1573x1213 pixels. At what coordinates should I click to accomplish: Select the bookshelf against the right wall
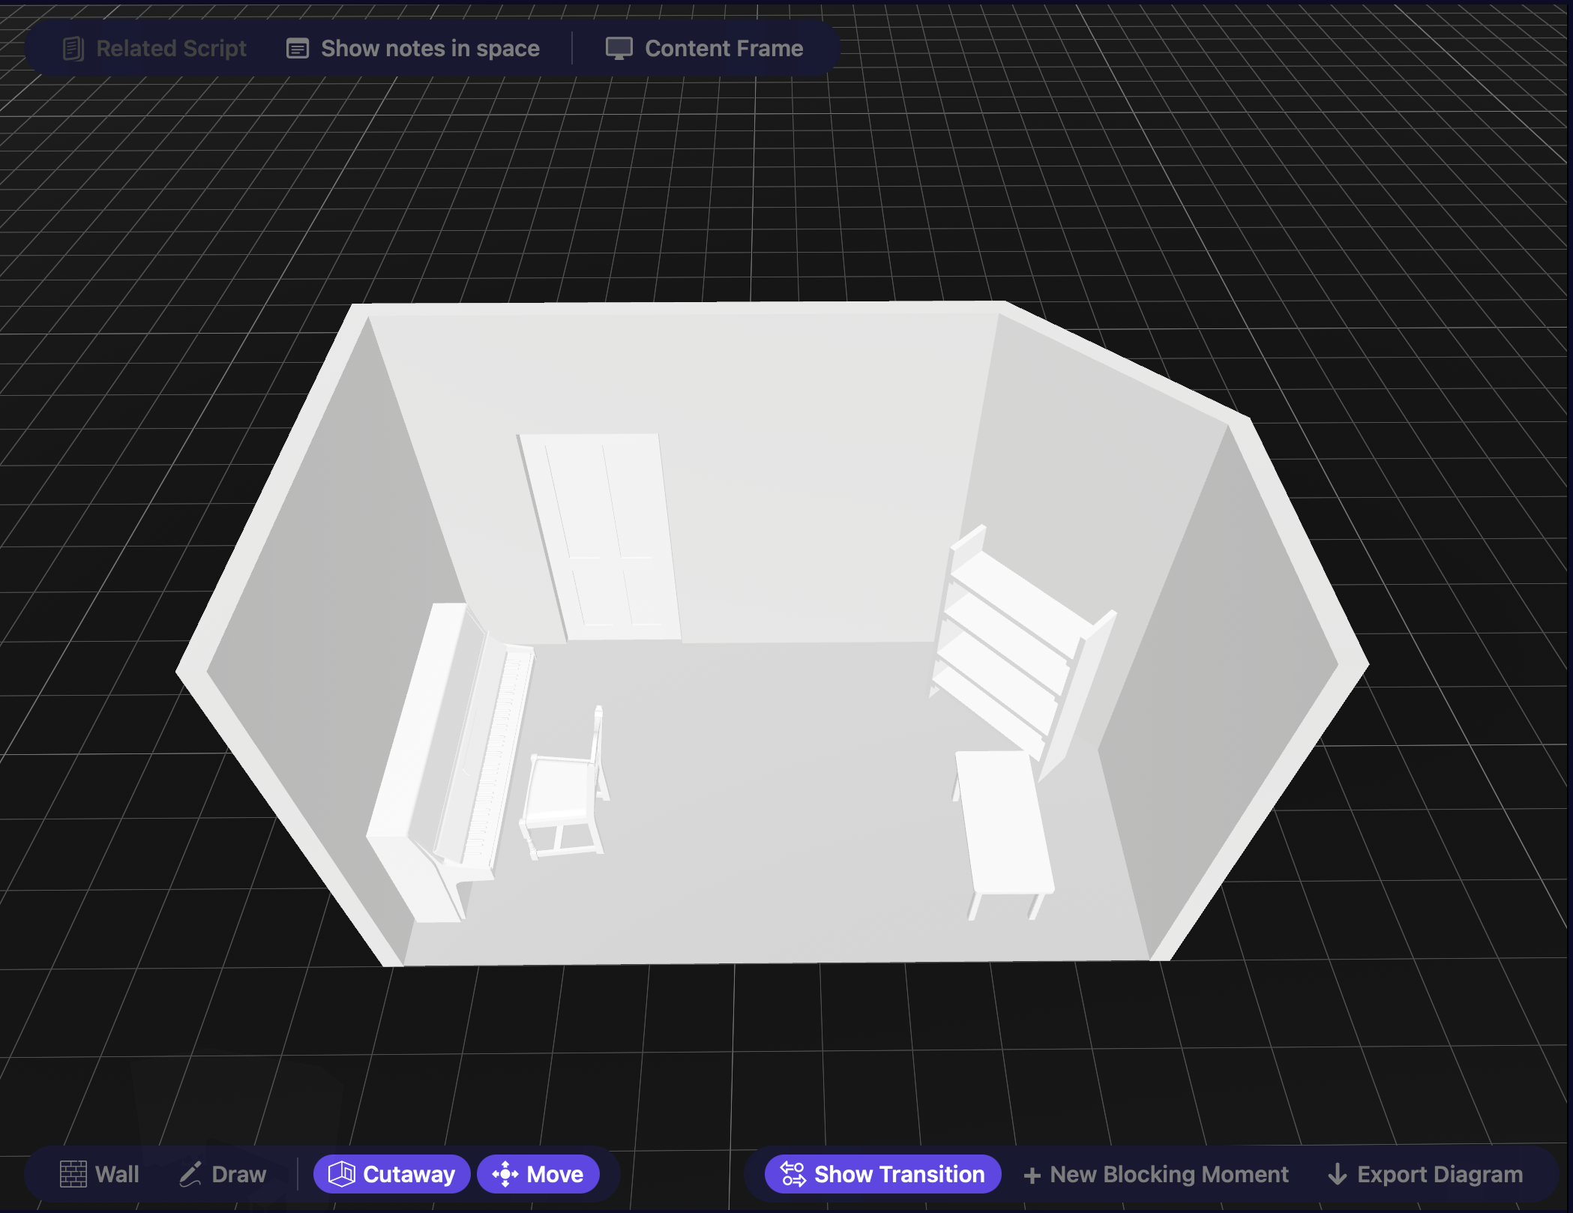pyautogui.click(x=1023, y=652)
